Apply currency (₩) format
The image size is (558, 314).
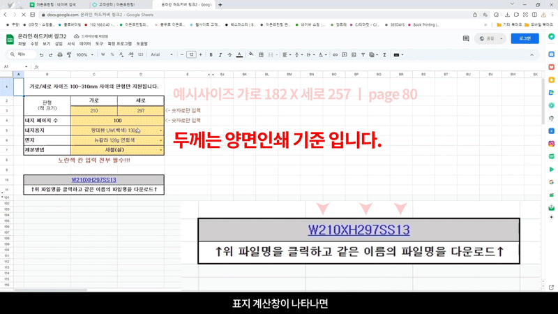pos(103,55)
